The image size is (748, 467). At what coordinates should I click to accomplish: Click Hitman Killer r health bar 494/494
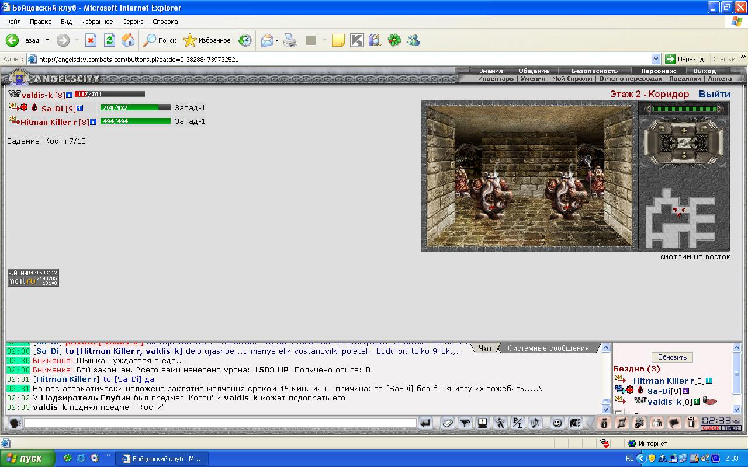tap(136, 121)
